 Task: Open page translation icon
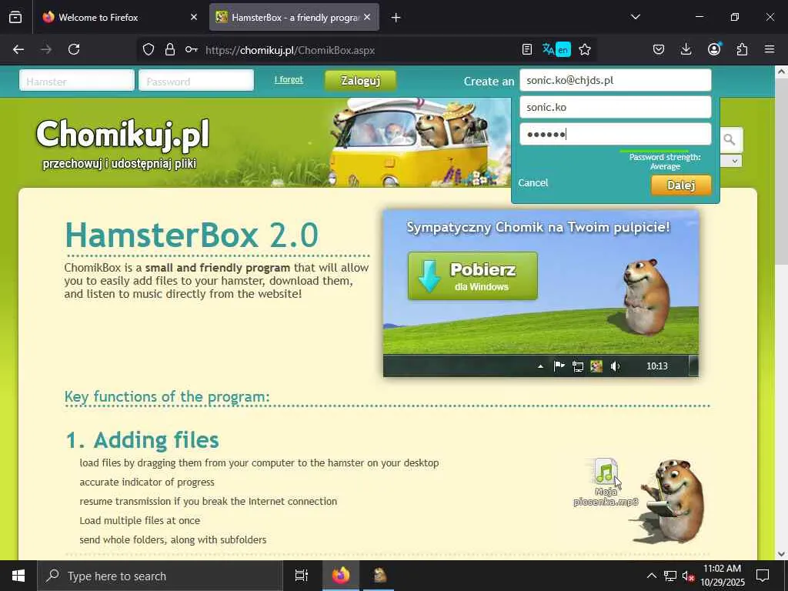[x=556, y=50]
